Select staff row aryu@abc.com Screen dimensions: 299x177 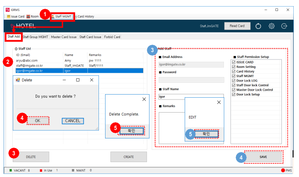click(x=79, y=60)
